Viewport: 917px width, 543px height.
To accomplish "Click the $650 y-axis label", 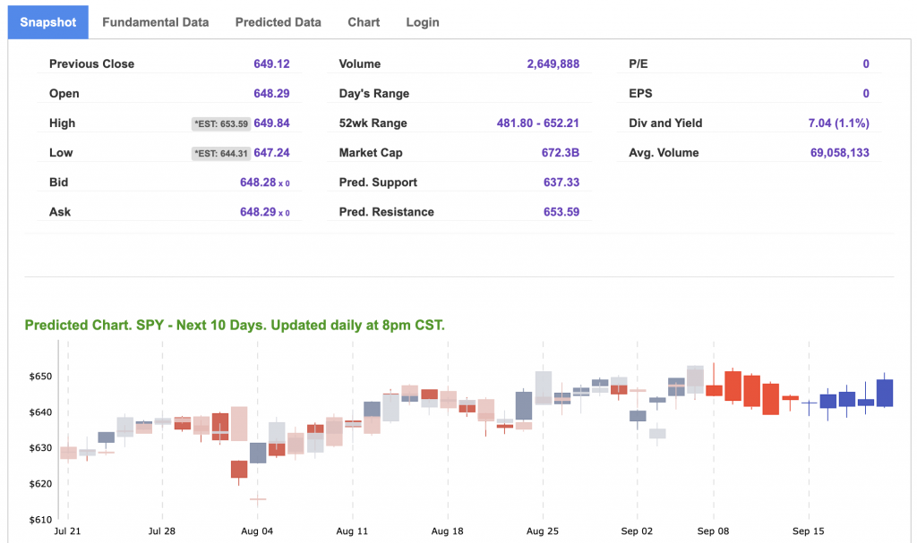I will click(40, 377).
